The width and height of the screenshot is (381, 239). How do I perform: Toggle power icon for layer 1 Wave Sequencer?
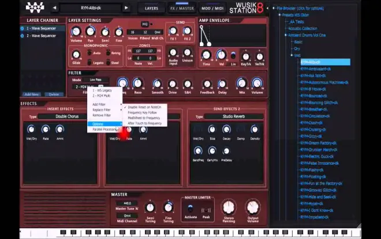tap(22, 28)
